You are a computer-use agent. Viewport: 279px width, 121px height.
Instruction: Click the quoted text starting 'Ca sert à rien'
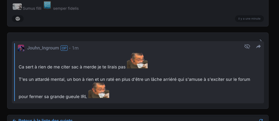[x=72, y=67]
